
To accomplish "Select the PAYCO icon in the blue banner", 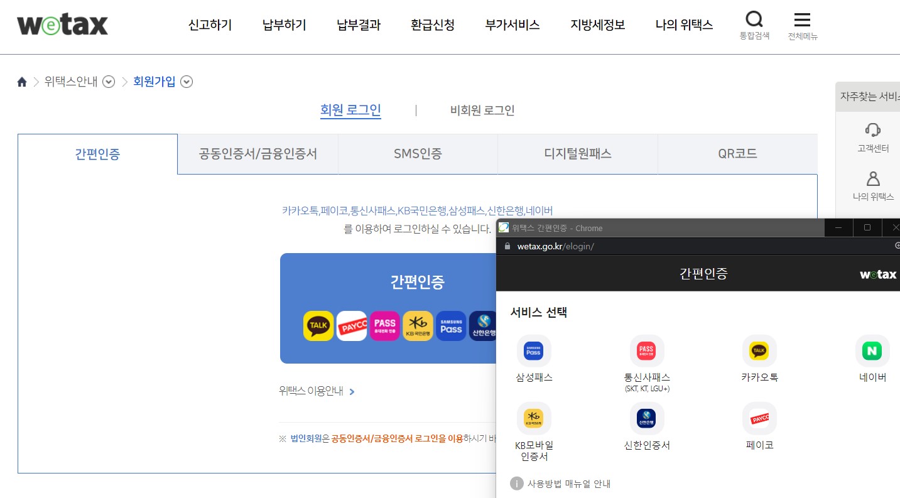I will (x=352, y=326).
